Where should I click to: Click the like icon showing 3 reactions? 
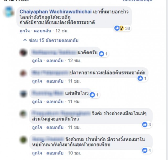pos(145,124)
